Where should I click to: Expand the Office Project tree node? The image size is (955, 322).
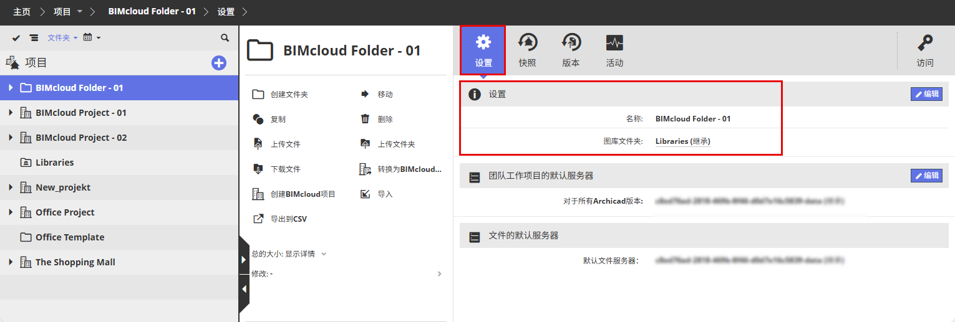coord(11,212)
